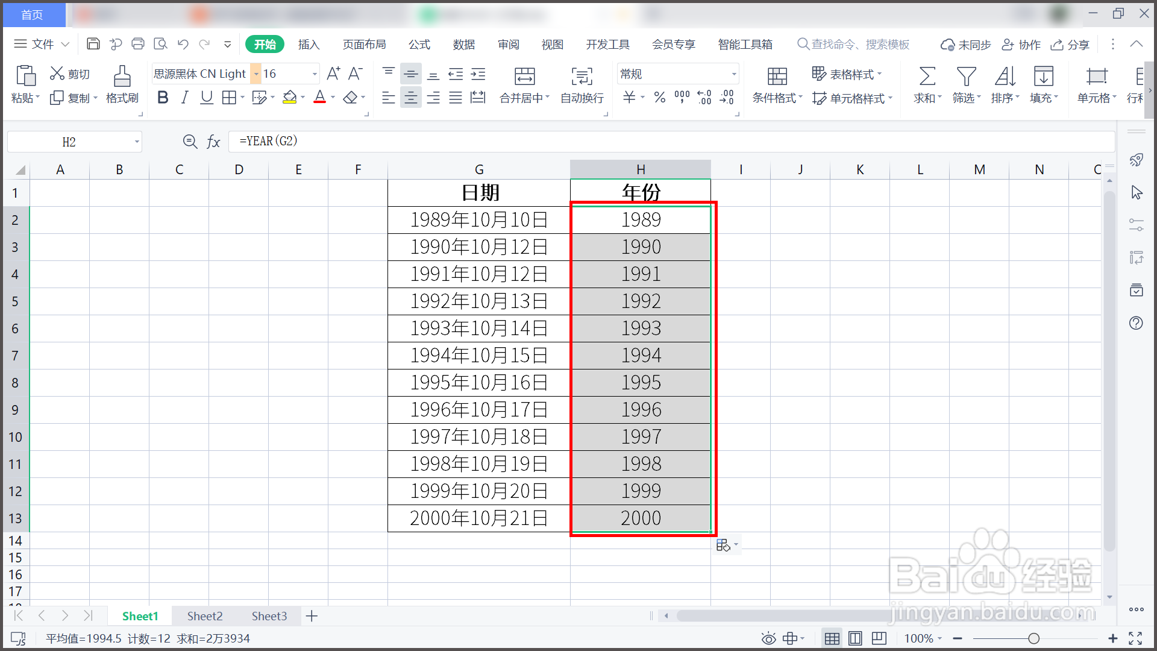Click the currency symbol icon
The image size is (1157, 651).
point(629,98)
